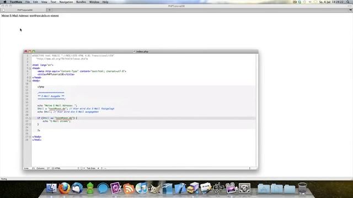The height and width of the screenshot is (198, 353).
Task: Click the clock date in menu bar
Action: click(331, 2)
